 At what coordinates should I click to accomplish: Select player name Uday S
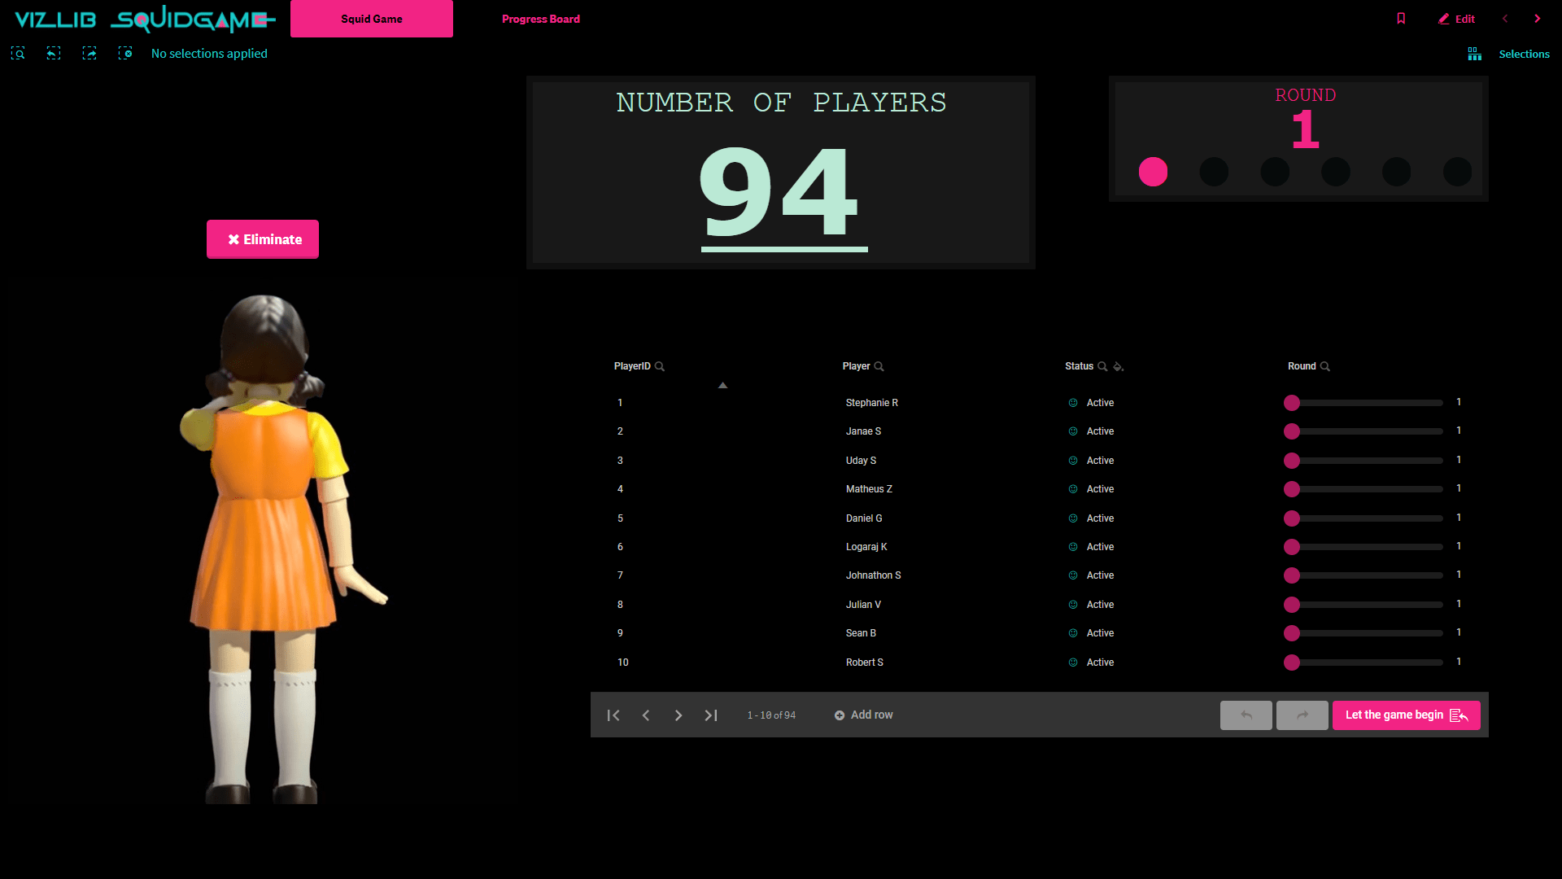point(861,461)
